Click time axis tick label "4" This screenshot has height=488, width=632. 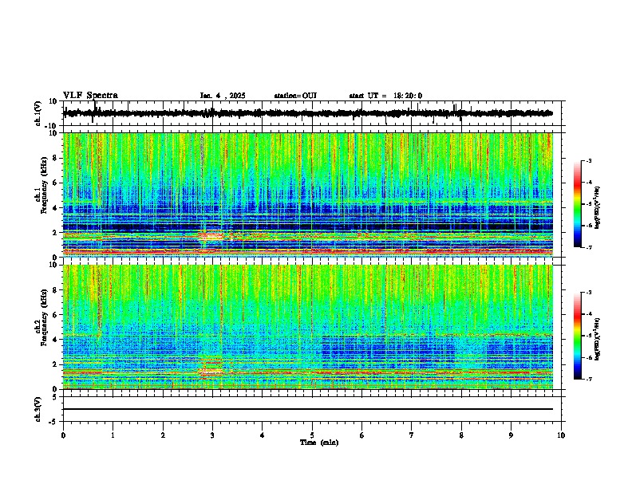pyautogui.click(x=263, y=435)
